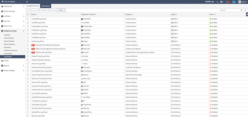248x117 pixels.
Task: Open Event Handlers in the sidebar
Action: (x=9, y=41)
